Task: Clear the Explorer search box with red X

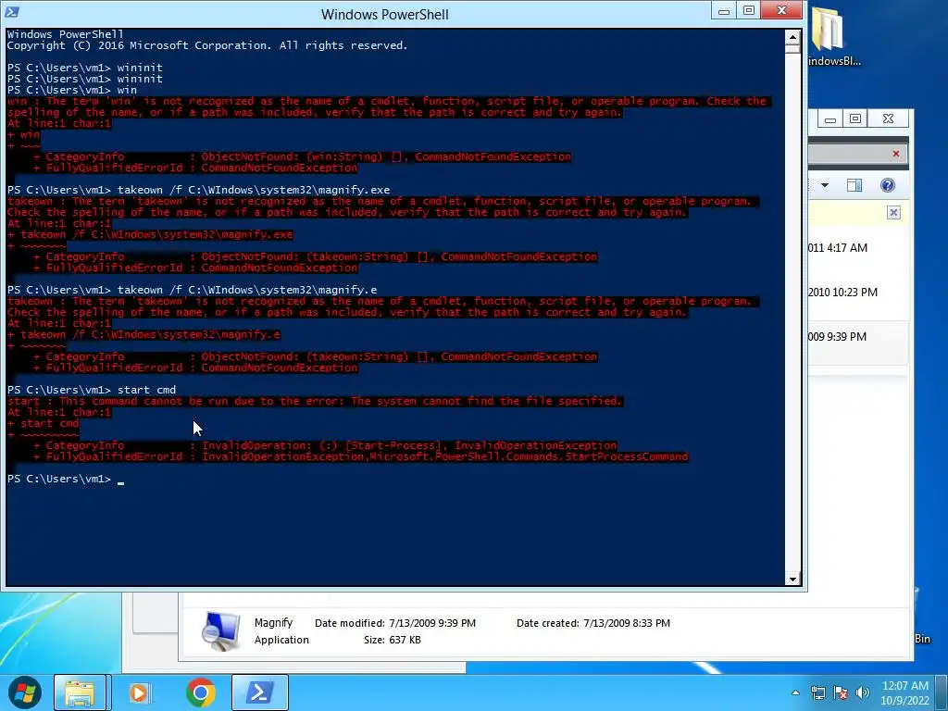Action: 896,154
